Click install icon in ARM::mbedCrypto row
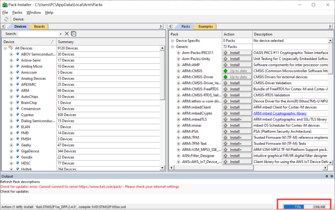Image resolution: width=335 pixels, height=210 pixels. 226,113
